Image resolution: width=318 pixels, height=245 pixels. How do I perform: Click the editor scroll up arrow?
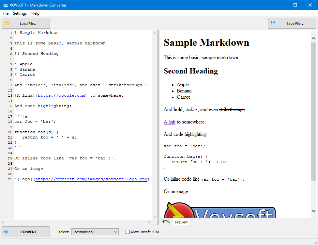pyautogui.click(x=155, y=33)
